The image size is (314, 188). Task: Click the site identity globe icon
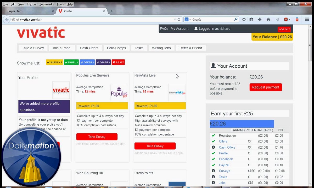(x=13, y=19)
